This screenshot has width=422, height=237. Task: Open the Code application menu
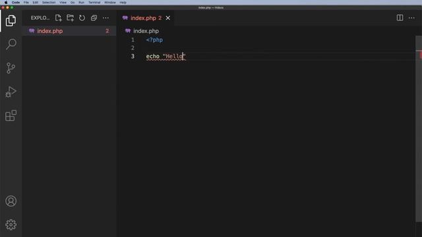pyautogui.click(x=16, y=3)
